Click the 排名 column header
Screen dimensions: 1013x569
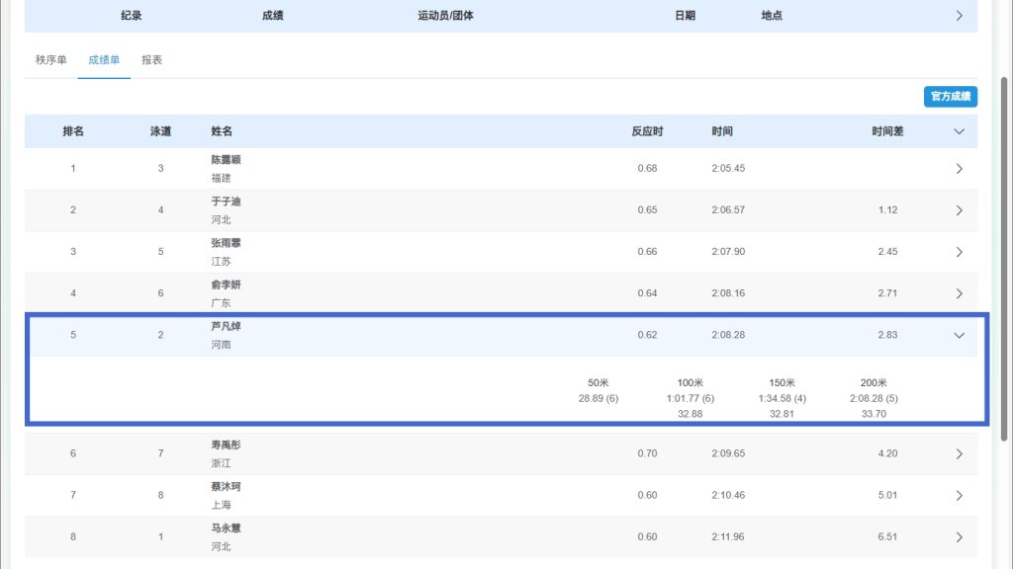pyautogui.click(x=73, y=131)
